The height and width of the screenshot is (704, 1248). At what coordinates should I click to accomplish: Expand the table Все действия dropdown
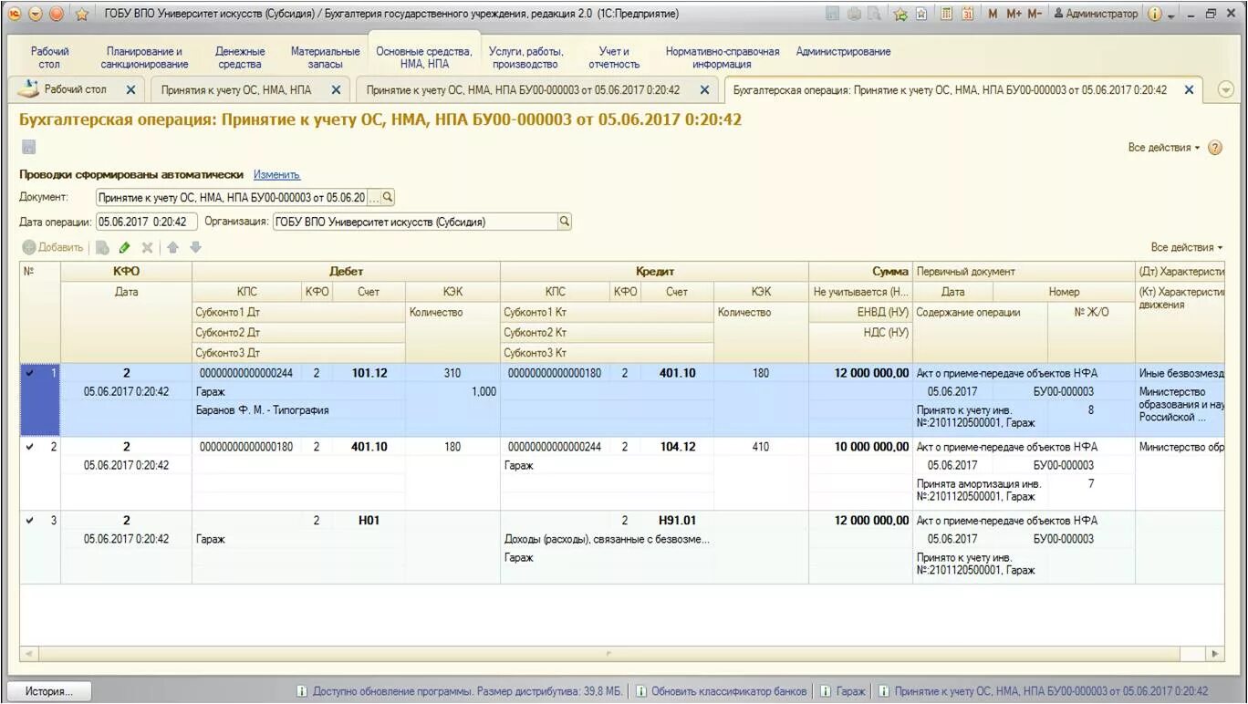click(1187, 247)
